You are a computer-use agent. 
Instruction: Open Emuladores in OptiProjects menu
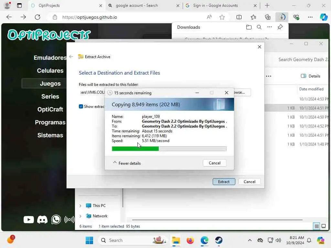(50, 57)
